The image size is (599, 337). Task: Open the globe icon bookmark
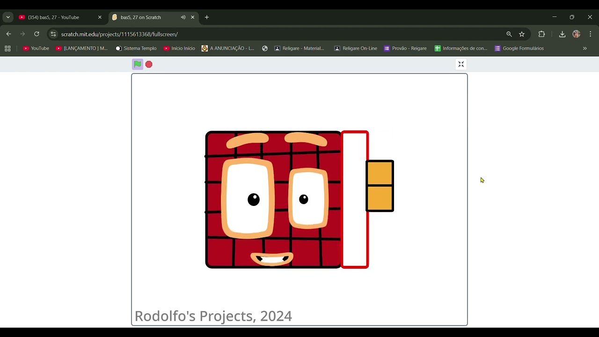[x=265, y=48]
